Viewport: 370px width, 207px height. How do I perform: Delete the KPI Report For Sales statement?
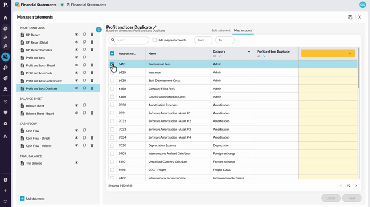[x=92, y=50]
